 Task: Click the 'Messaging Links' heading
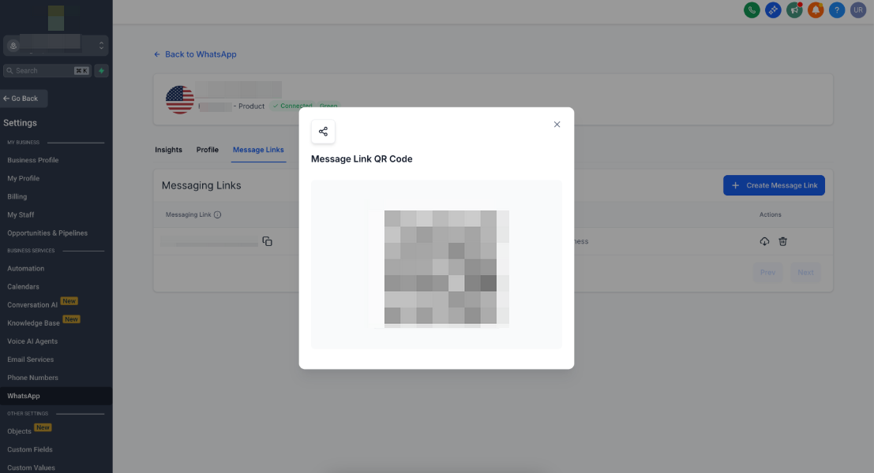click(x=201, y=185)
